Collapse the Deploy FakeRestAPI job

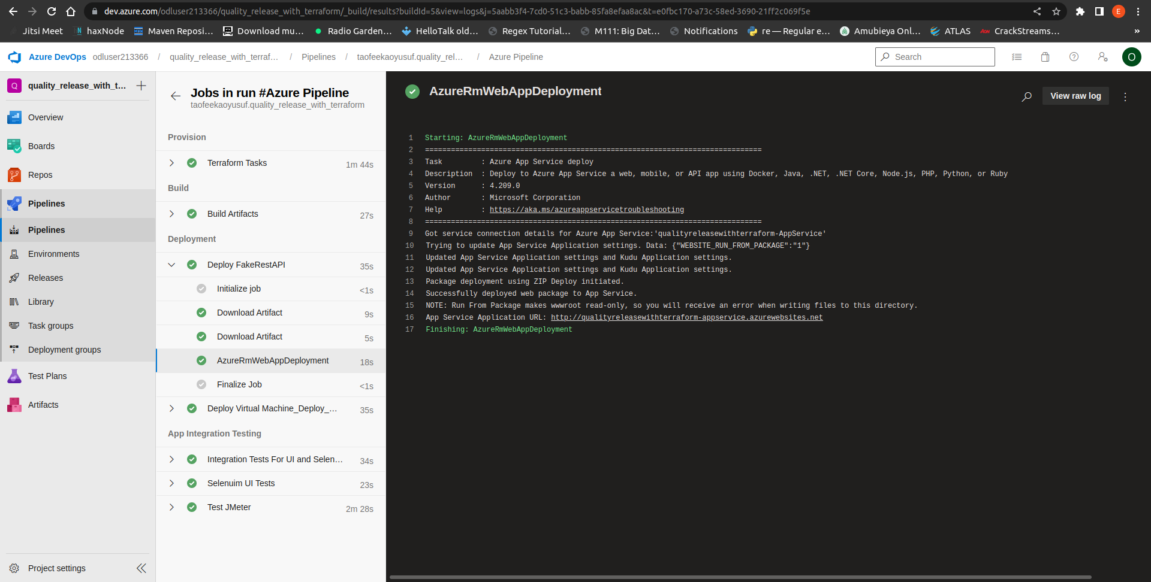tap(171, 265)
